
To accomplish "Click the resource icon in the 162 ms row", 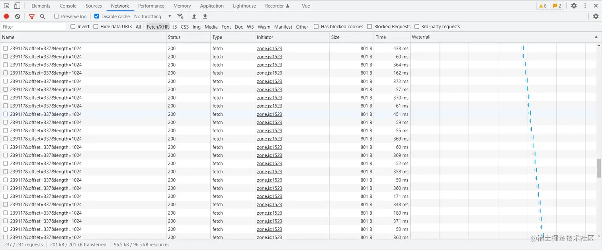I will [6, 73].
